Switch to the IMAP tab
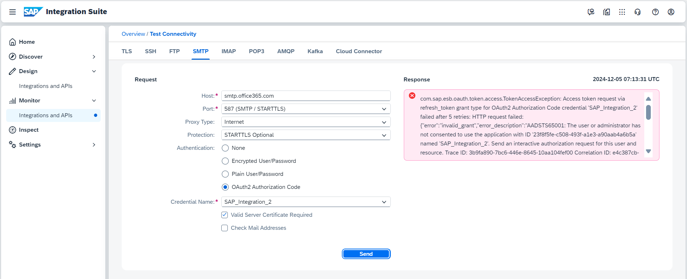687x279 pixels. pyautogui.click(x=229, y=51)
